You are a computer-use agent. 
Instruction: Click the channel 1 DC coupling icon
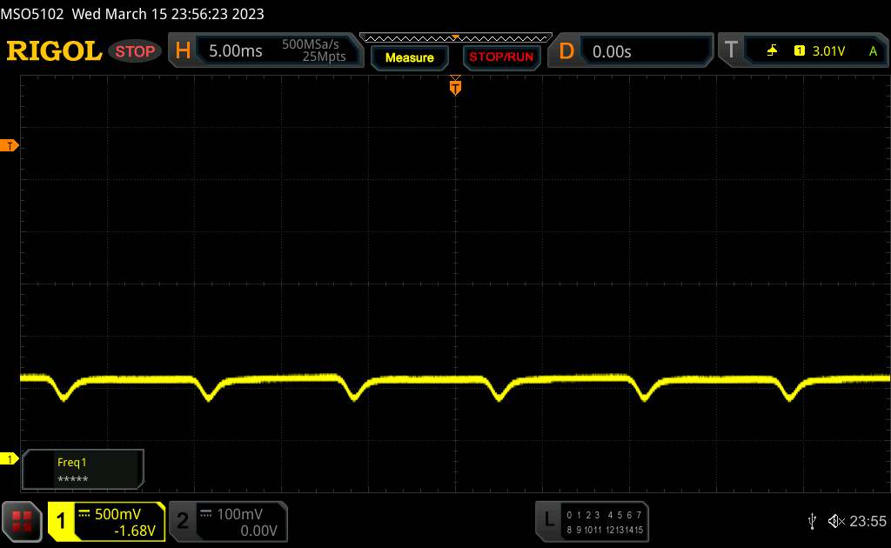click(84, 514)
